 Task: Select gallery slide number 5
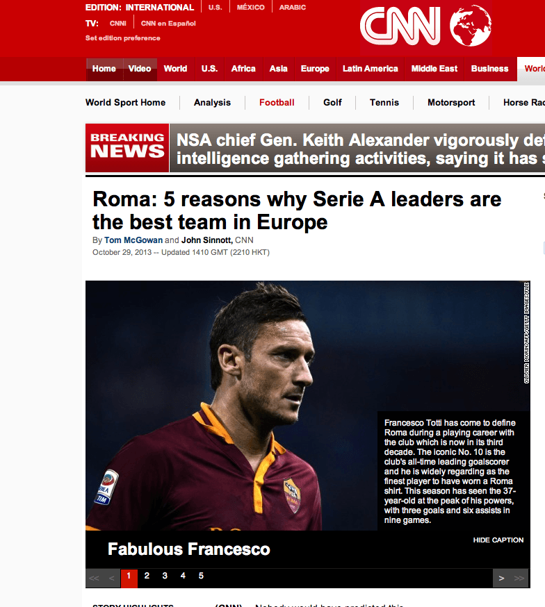[201, 576]
